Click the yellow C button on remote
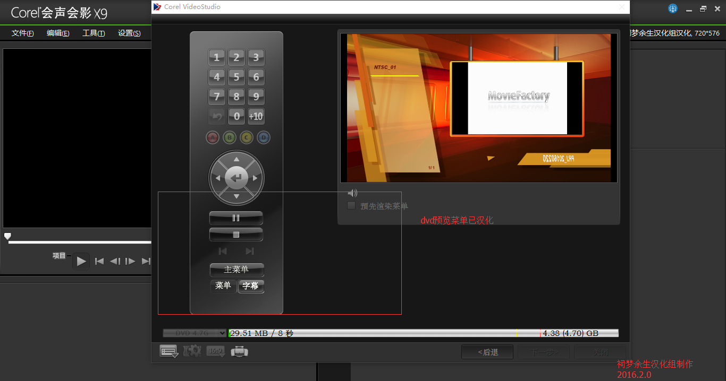This screenshot has width=726, height=381. [x=247, y=138]
